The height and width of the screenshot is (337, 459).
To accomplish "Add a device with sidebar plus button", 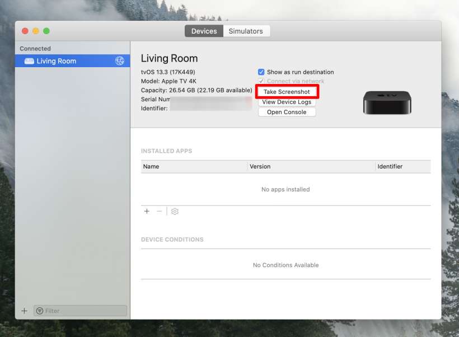I will (x=24, y=311).
